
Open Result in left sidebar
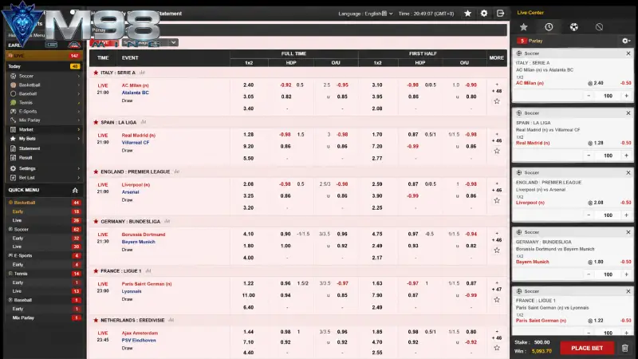tap(26, 158)
